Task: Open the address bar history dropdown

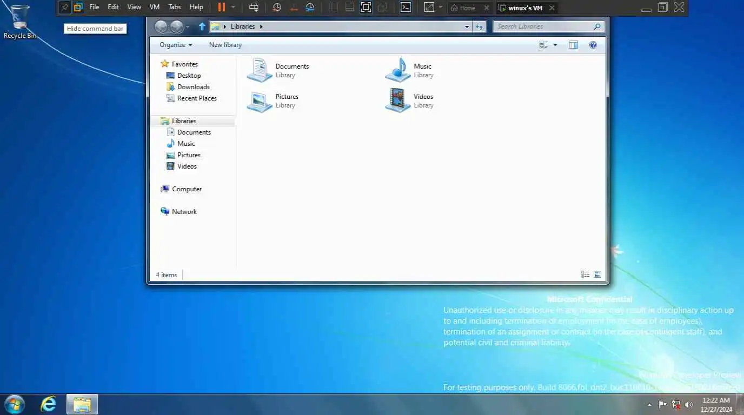Action: 467,26
